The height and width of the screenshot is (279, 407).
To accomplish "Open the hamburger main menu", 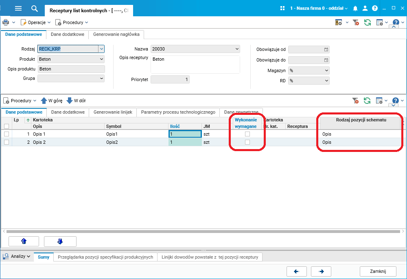I will 18,8.
